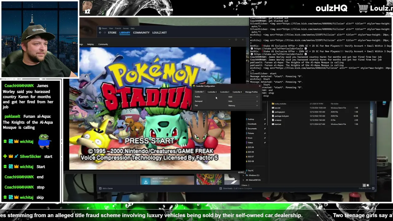The image size is (393, 221).
Task: Switch Explorer to large icons view
Action: (368, 185)
